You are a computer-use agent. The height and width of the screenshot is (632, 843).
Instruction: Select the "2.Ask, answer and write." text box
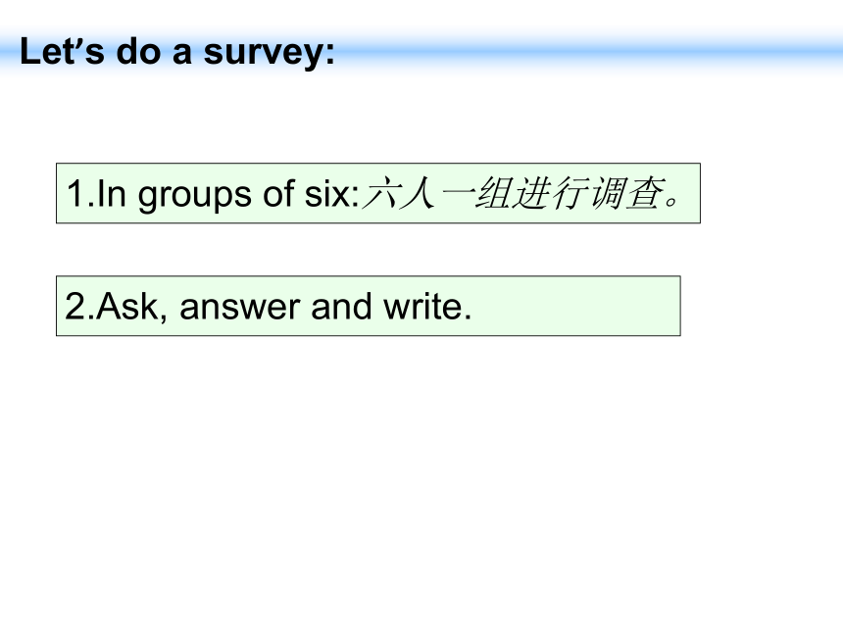coord(369,306)
